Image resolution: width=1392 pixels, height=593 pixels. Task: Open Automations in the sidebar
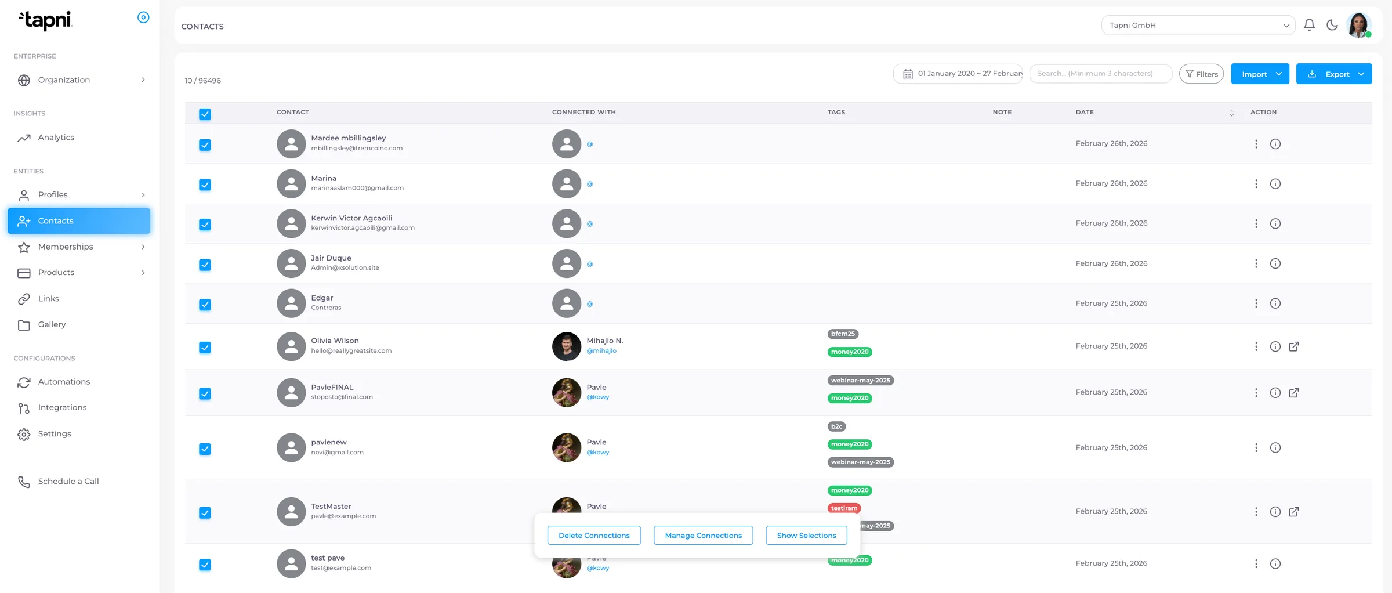pos(64,382)
